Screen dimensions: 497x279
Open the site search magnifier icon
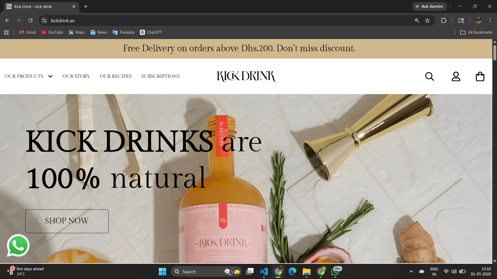429,76
